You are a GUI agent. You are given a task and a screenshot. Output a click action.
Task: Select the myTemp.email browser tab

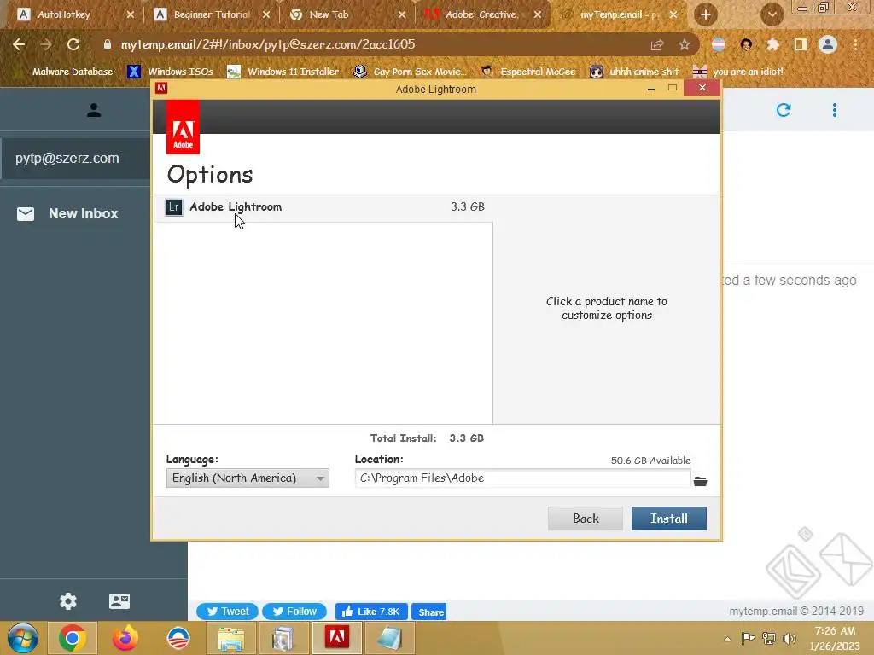pos(619,14)
